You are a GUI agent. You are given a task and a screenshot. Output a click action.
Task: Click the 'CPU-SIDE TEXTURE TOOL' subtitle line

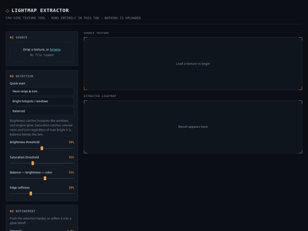click(x=73, y=18)
